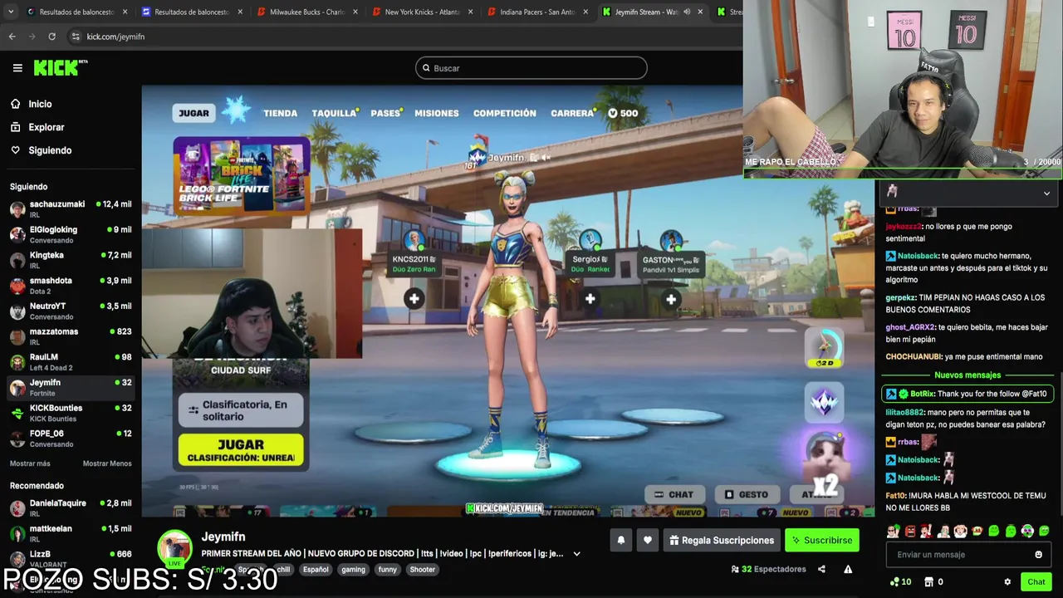Click the yellow JUGAR play button
This screenshot has height=598, width=1063.
click(241, 450)
